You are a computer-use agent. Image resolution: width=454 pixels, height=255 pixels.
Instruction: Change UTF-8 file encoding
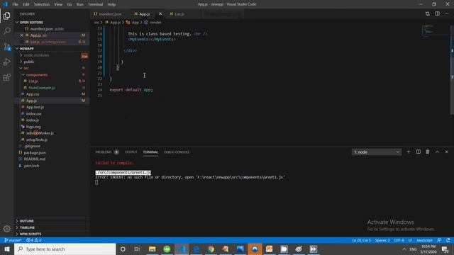[x=399, y=240]
